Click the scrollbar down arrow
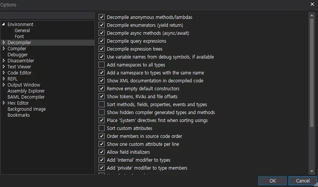Image resolution: width=318 pixels, height=187 pixels. pos(312,171)
